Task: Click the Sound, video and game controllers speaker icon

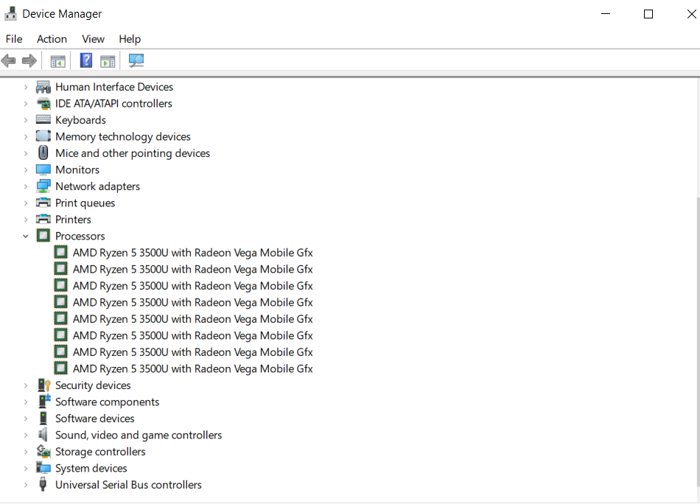Action: [x=43, y=434]
